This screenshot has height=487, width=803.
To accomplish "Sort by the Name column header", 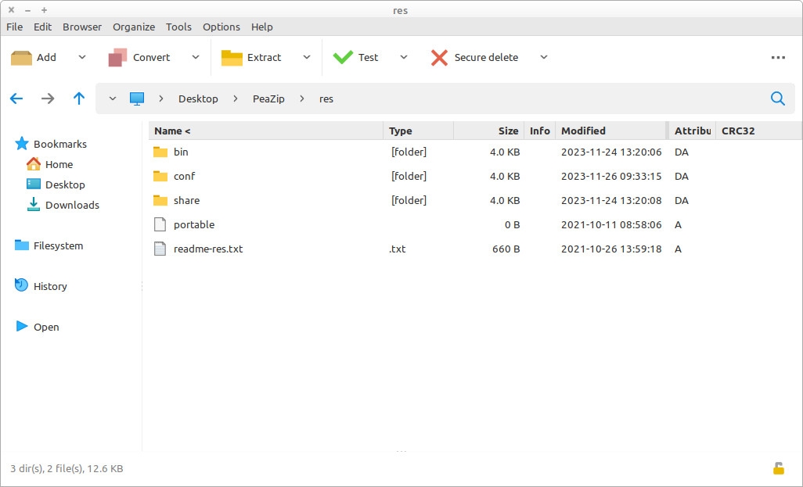I will 266,131.
